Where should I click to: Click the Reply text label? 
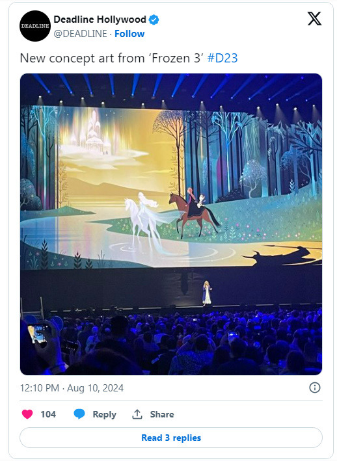[104, 414]
